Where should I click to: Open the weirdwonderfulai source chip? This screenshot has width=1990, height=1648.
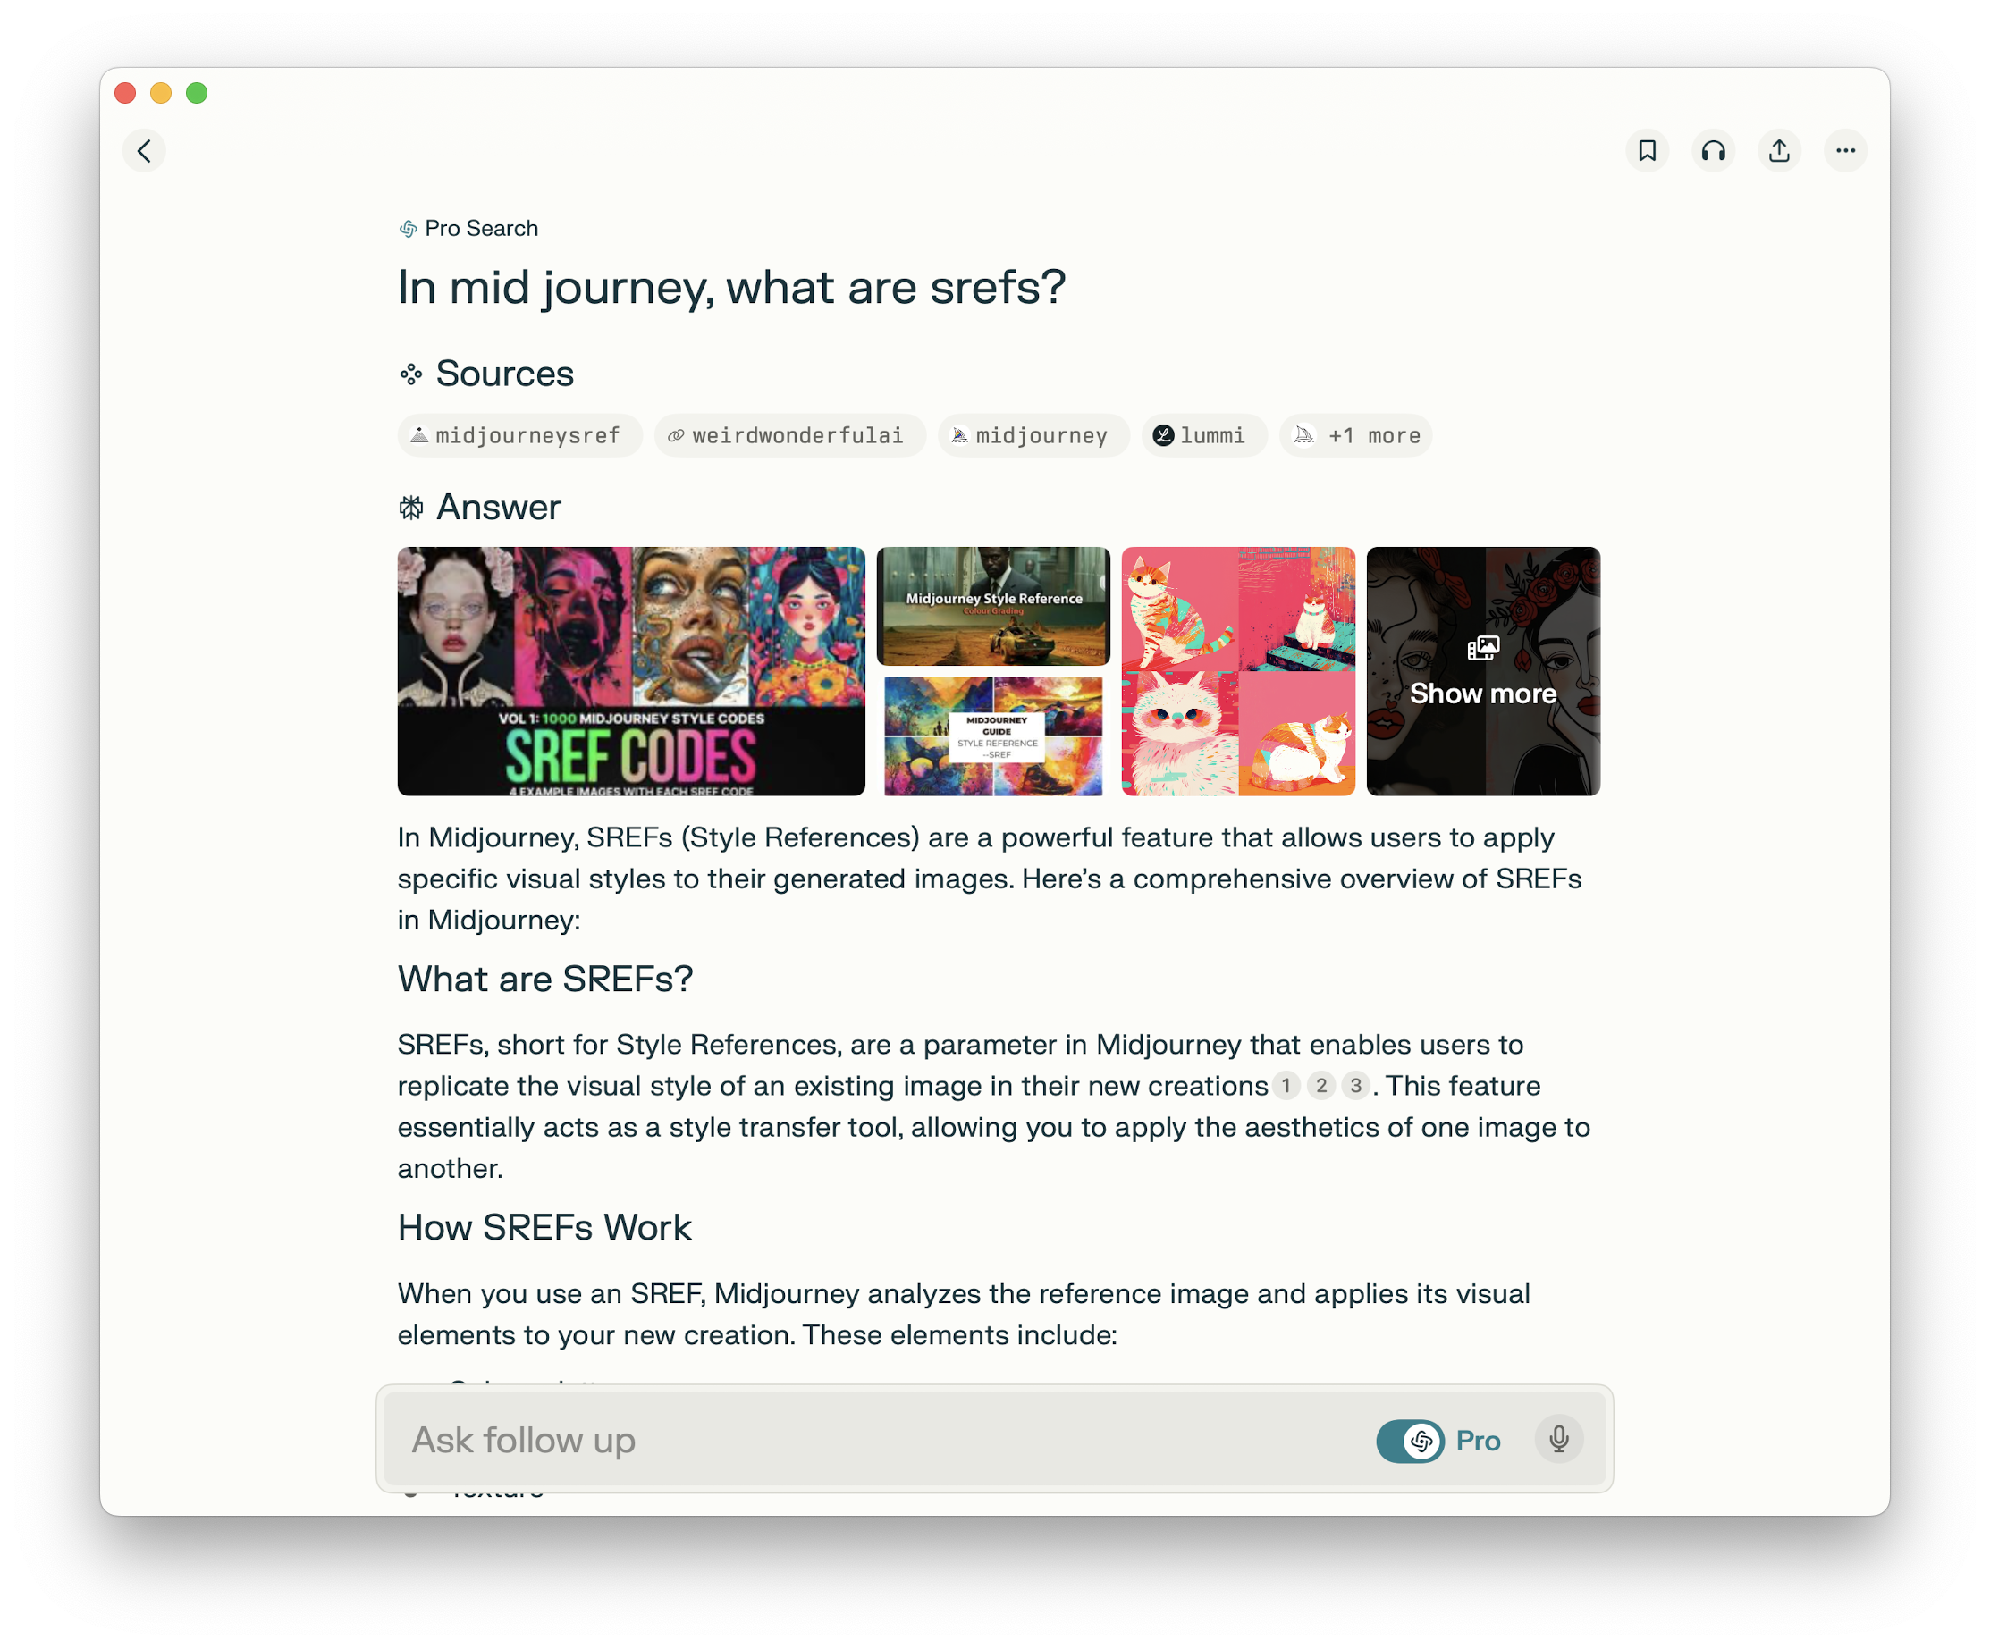[789, 435]
